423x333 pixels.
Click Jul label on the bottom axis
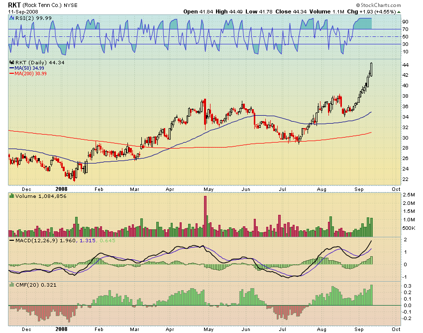point(282,329)
